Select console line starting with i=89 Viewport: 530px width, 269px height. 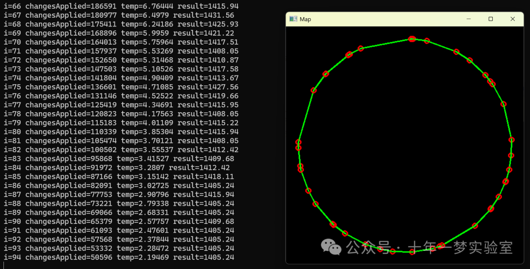click(119, 212)
